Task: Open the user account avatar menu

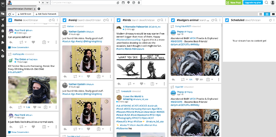Action: pyautogui.click(x=273, y=3)
